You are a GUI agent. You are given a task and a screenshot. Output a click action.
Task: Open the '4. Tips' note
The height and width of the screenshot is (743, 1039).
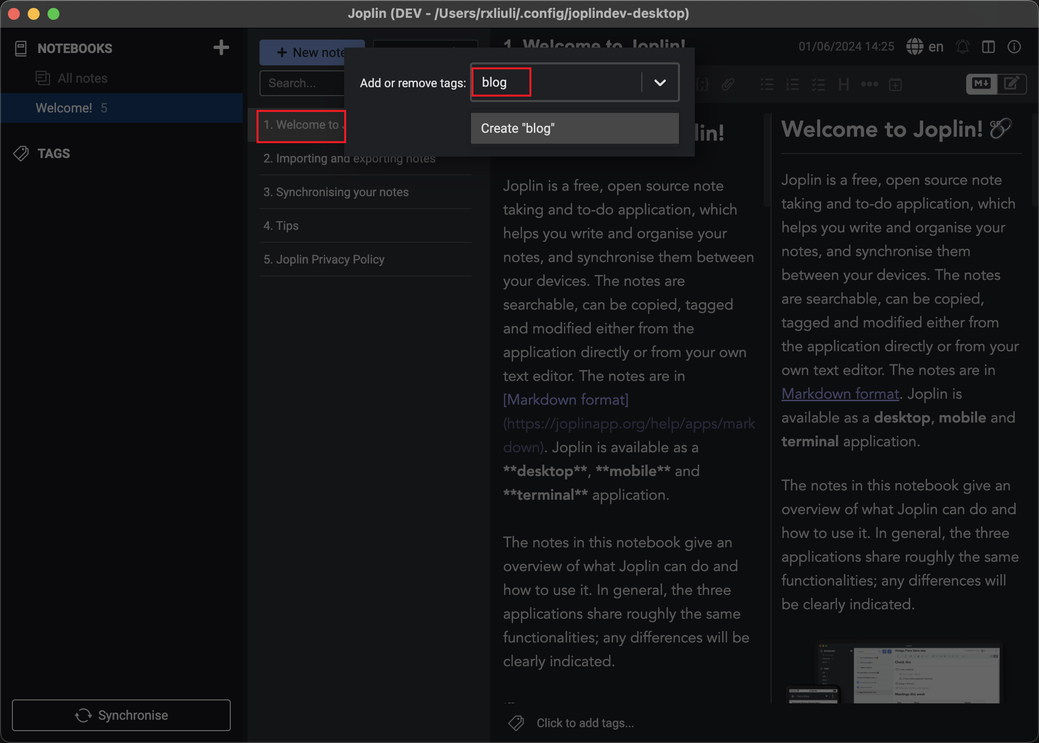point(281,226)
